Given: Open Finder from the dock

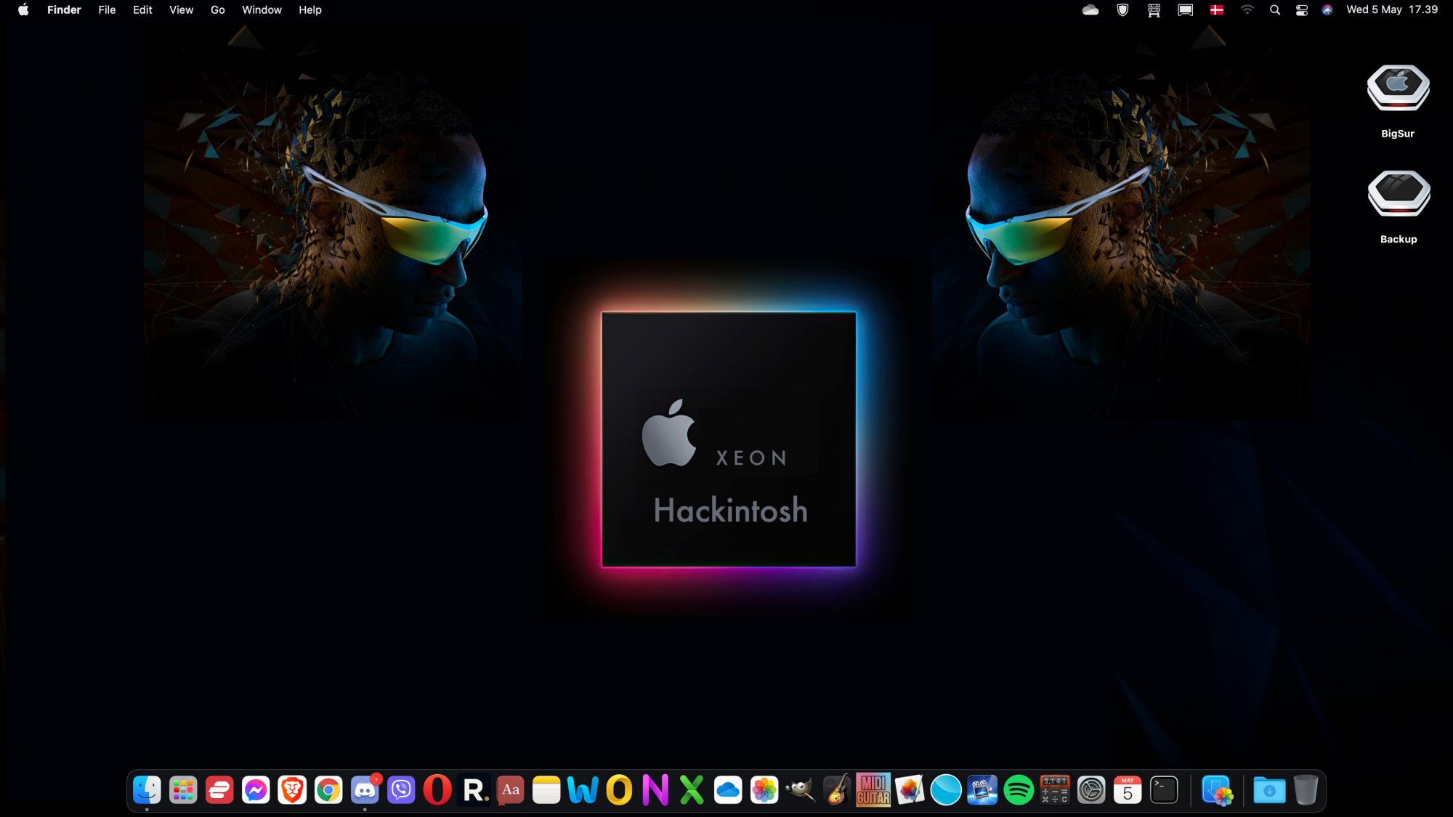Looking at the screenshot, I should point(147,790).
